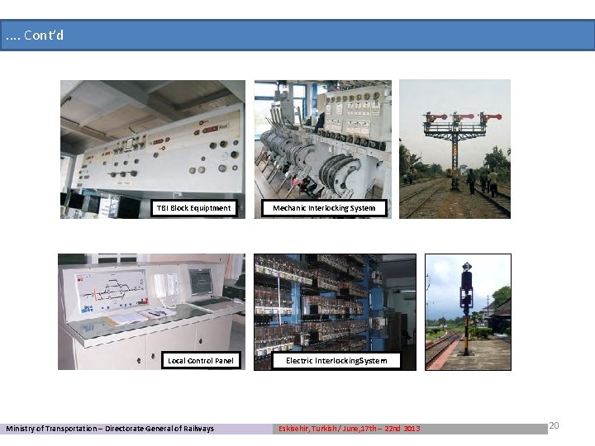
Task: Click the 'TBI Block Equiptment' caption label
Action: pos(194,208)
